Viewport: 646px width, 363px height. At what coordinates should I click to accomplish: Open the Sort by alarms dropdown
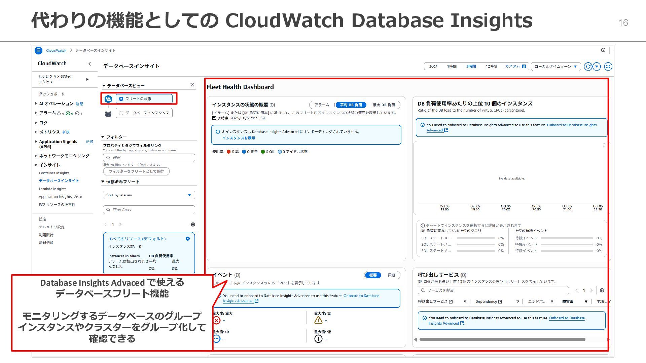(x=149, y=195)
